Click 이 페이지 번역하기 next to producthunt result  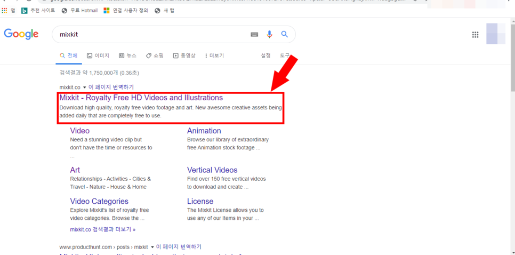(x=179, y=246)
